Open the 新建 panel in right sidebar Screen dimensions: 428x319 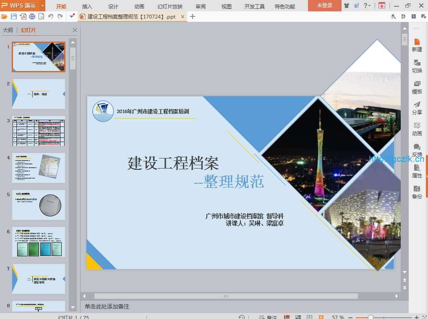417,45
